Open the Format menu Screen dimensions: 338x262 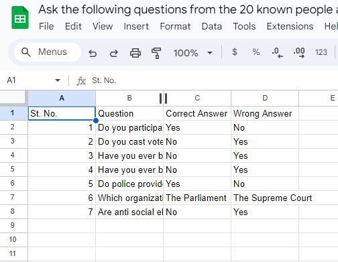pyautogui.click(x=175, y=27)
